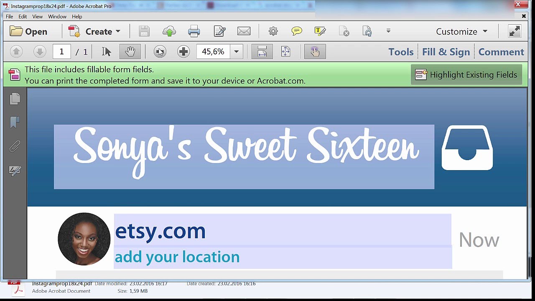Click Highlight Existing Fields button
Image resolution: width=535 pixels, height=301 pixels.
[x=466, y=75]
